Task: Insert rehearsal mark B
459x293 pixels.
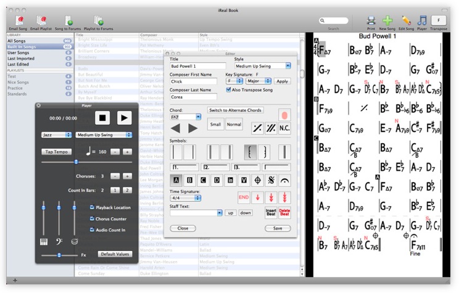Action: [x=189, y=180]
